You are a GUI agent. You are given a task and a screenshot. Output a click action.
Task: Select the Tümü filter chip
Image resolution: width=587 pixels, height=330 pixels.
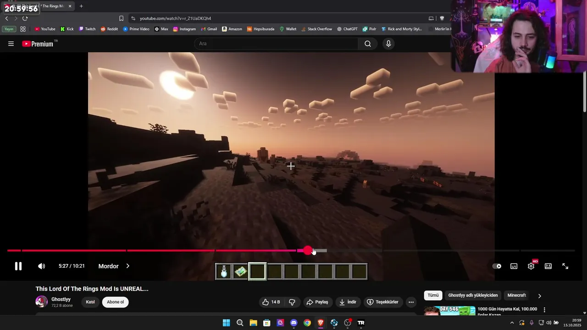433,296
